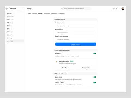Switch to the Security tab
Image resolution: width=131 pixels, height=98 pixels.
(x=40, y=14)
